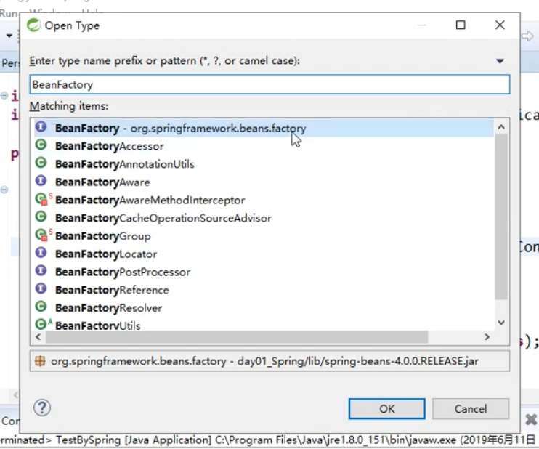The height and width of the screenshot is (449, 539).
Task: Click the interface icon beside BeanFactoryReference
Action: click(41, 288)
